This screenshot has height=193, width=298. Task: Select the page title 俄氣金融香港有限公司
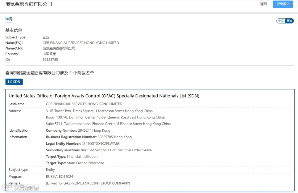[x=29, y=4]
